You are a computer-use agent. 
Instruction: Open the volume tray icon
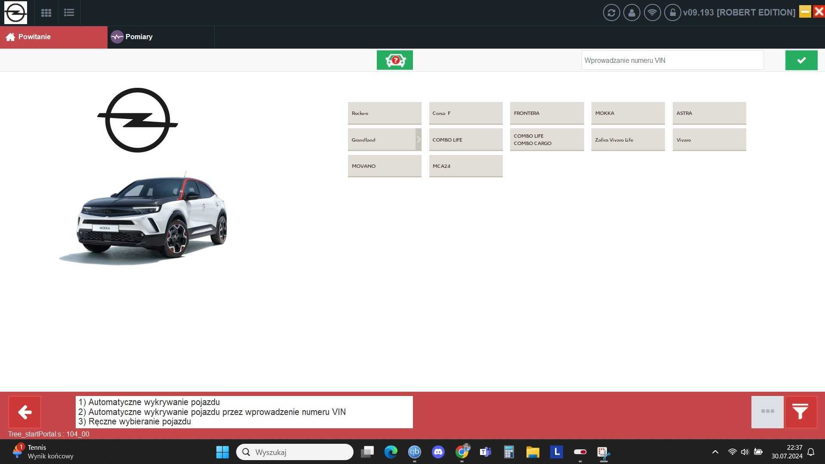pyautogui.click(x=745, y=452)
